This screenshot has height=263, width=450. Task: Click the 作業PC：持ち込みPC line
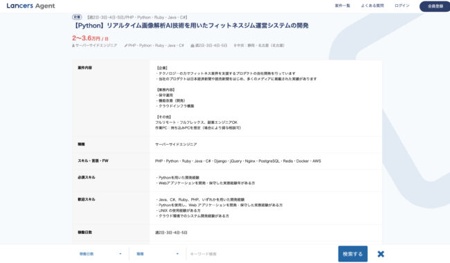point(198,128)
